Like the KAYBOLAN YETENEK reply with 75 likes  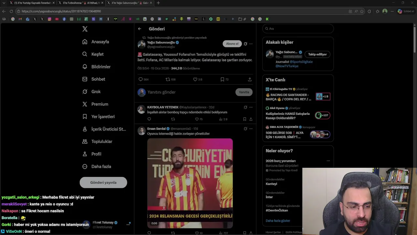tap(199, 119)
